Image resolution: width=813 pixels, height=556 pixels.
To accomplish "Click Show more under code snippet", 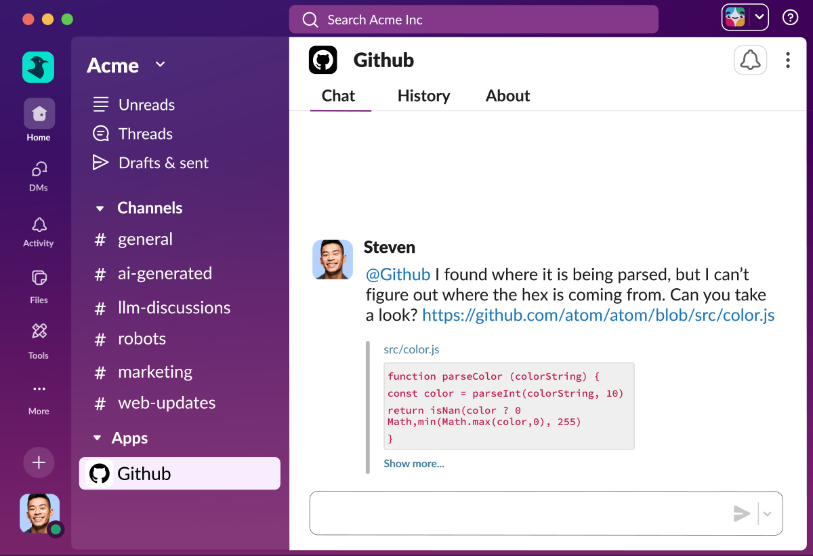I will (414, 464).
